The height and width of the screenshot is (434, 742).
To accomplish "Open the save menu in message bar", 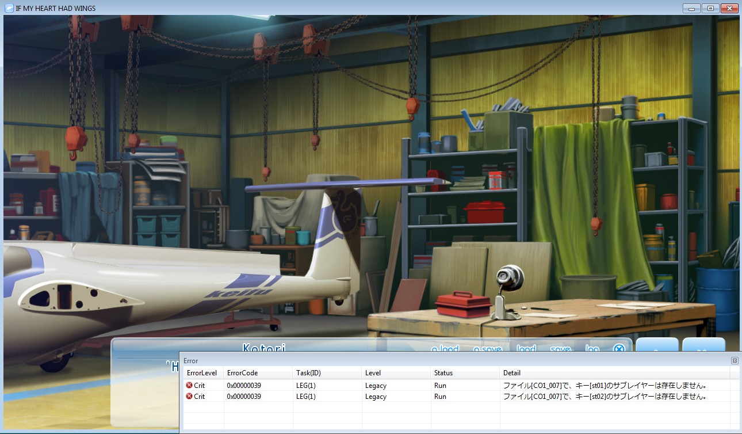I will (x=560, y=348).
